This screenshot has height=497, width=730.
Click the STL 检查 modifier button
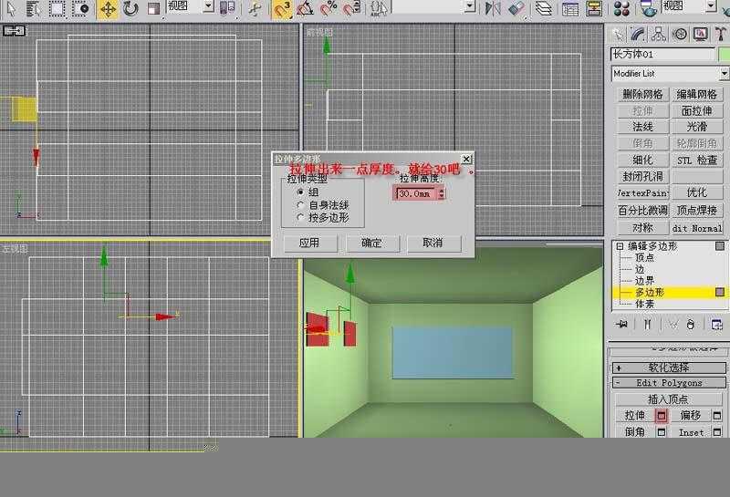pyautogui.click(x=697, y=160)
